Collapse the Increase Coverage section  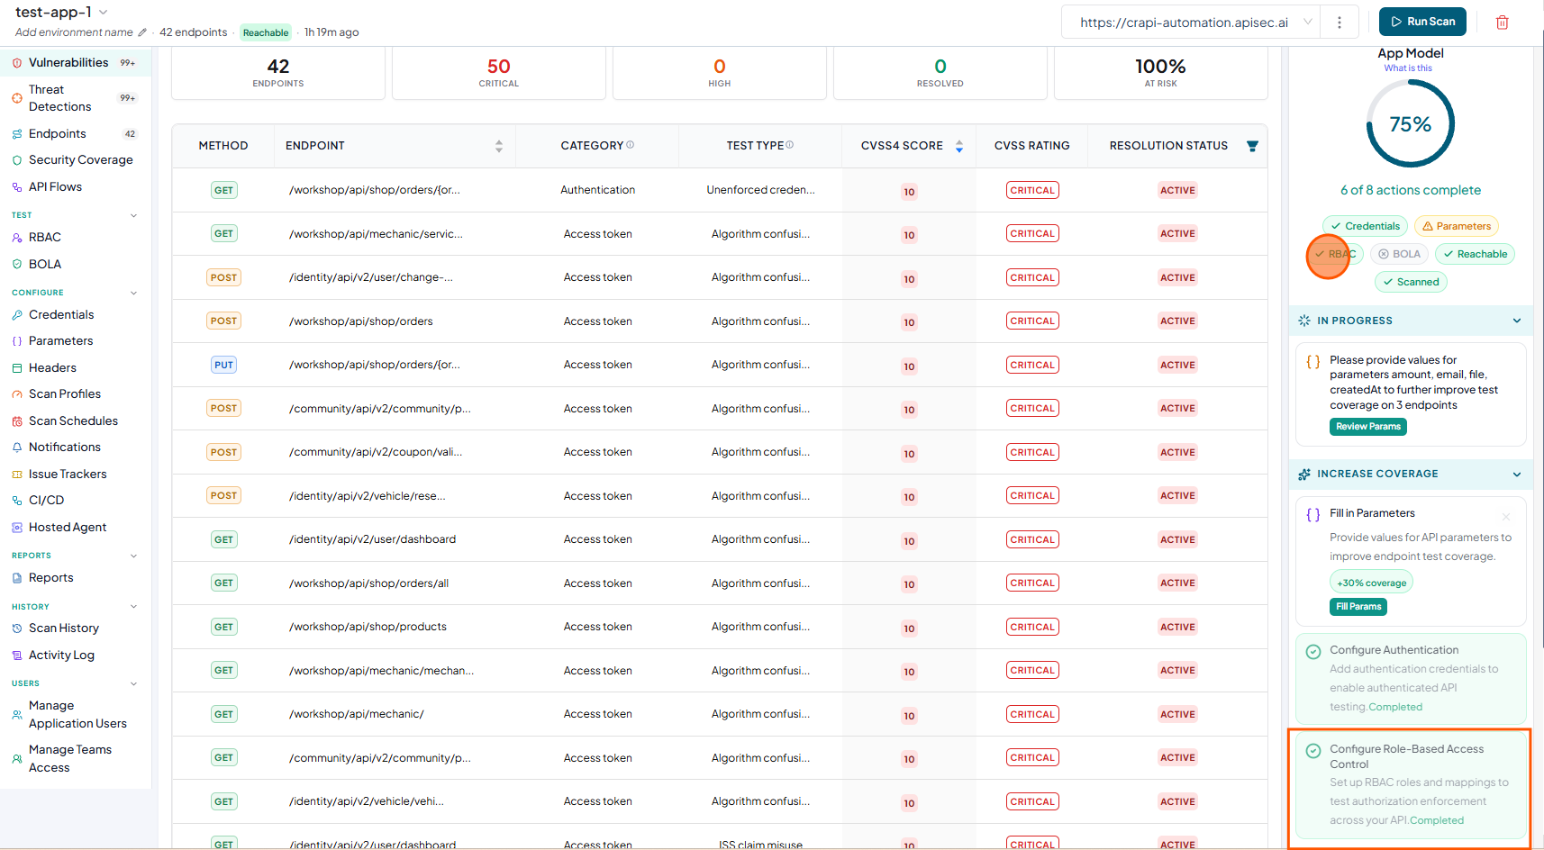point(1517,475)
